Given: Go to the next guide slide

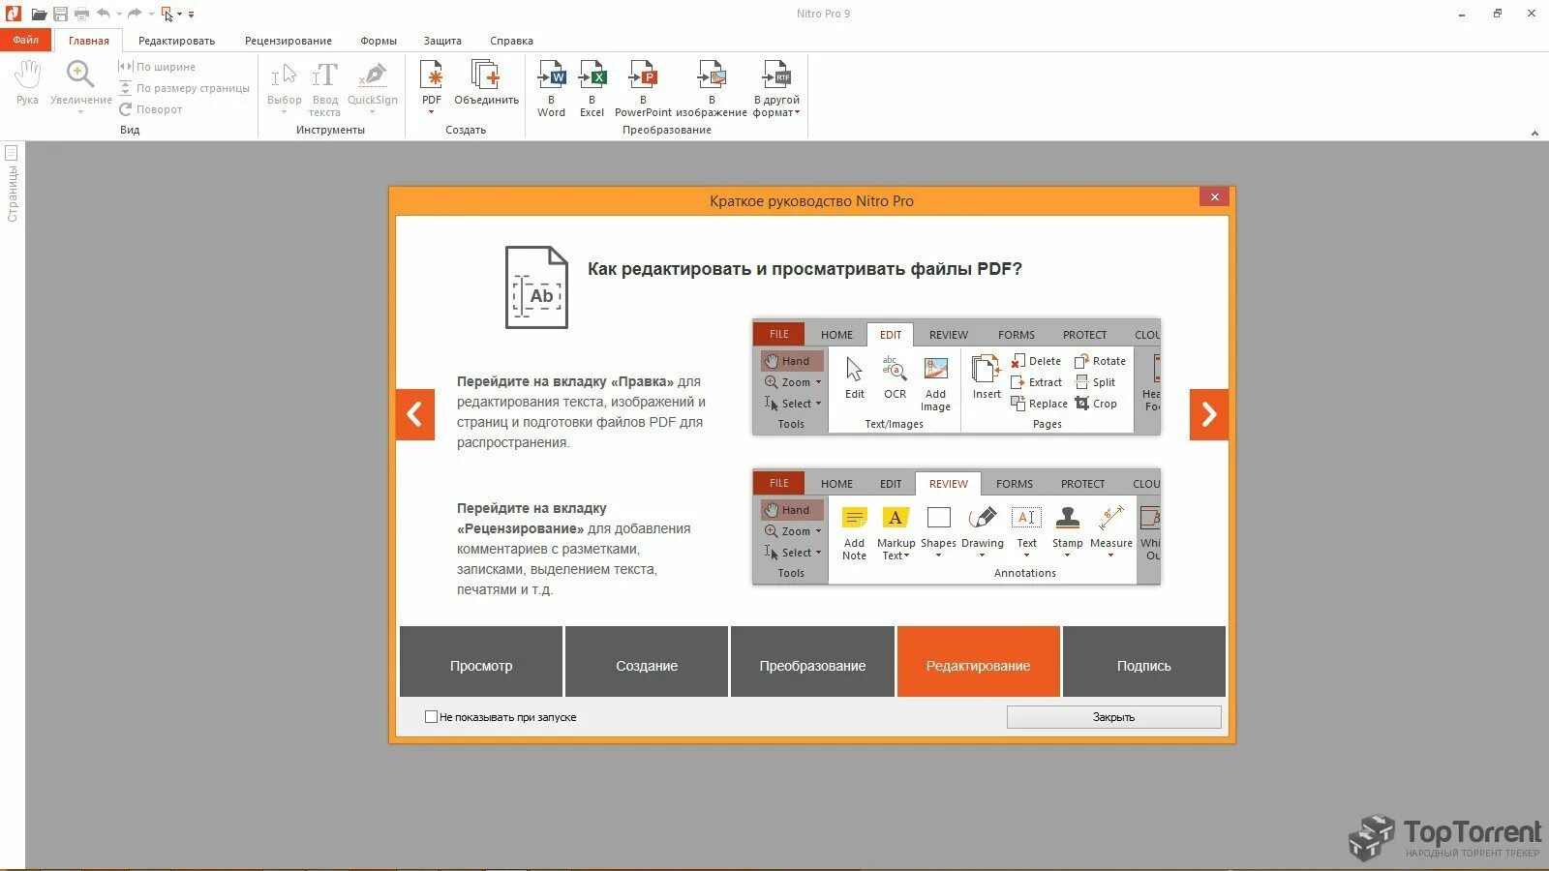Looking at the screenshot, I should coord(1209,414).
